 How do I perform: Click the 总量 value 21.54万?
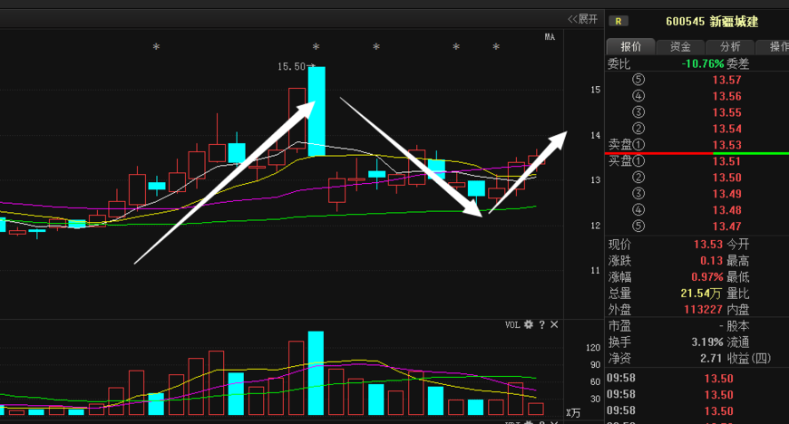tap(701, 294)
